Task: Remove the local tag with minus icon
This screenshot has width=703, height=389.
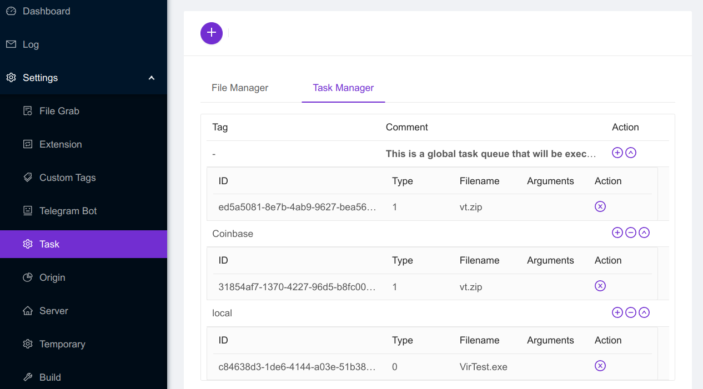Action: (x=631, y=312)
